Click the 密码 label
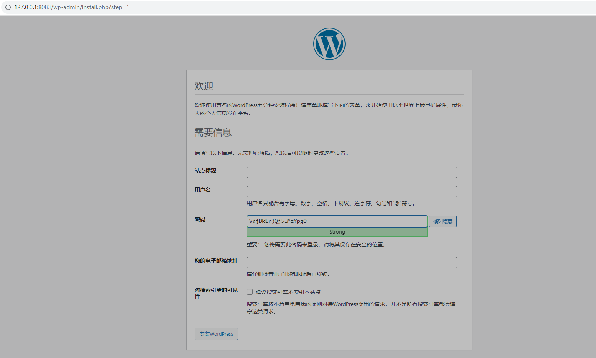 (200, 219)
